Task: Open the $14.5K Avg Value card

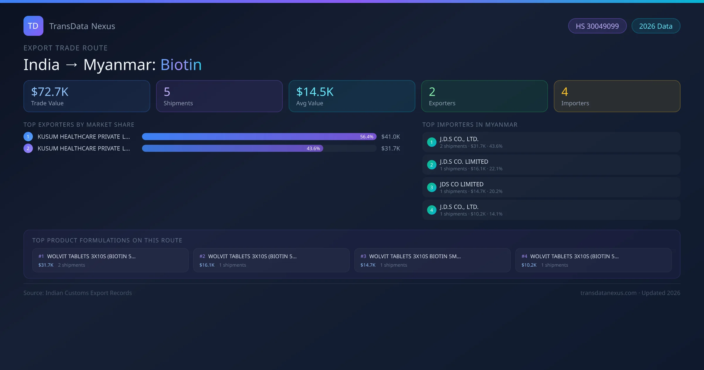Action: [x=352, y=96]
